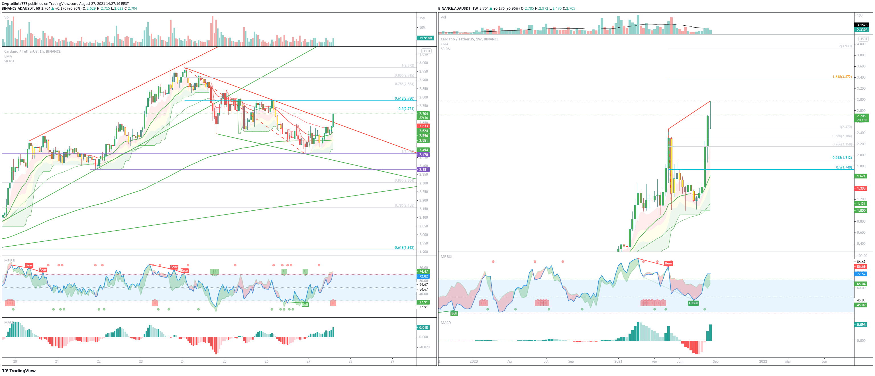Screen dimensions: 875x376
Task: Select the 1(2.972) Fibonacci level label
Action: (x=408, y=65)
